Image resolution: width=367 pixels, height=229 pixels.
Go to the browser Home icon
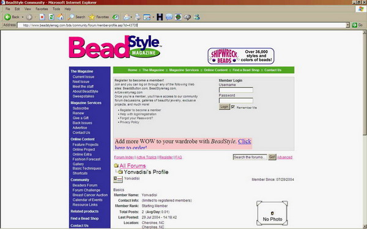pos(61,17)
